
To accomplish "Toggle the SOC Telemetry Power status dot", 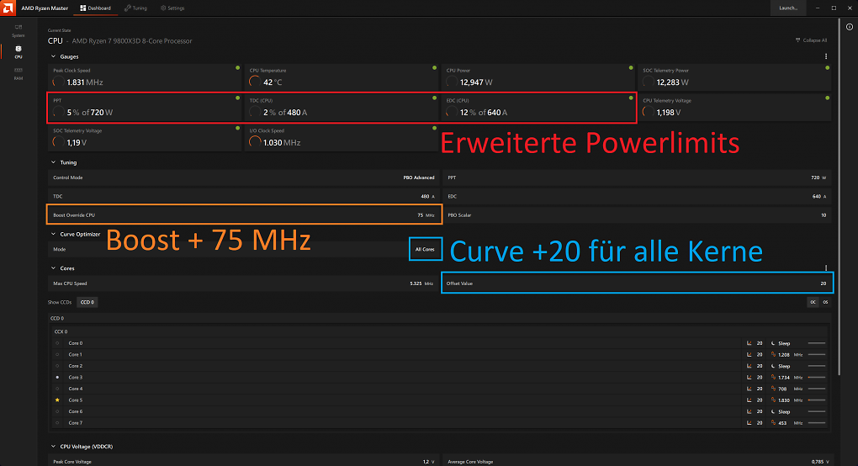I will point(828,68).
